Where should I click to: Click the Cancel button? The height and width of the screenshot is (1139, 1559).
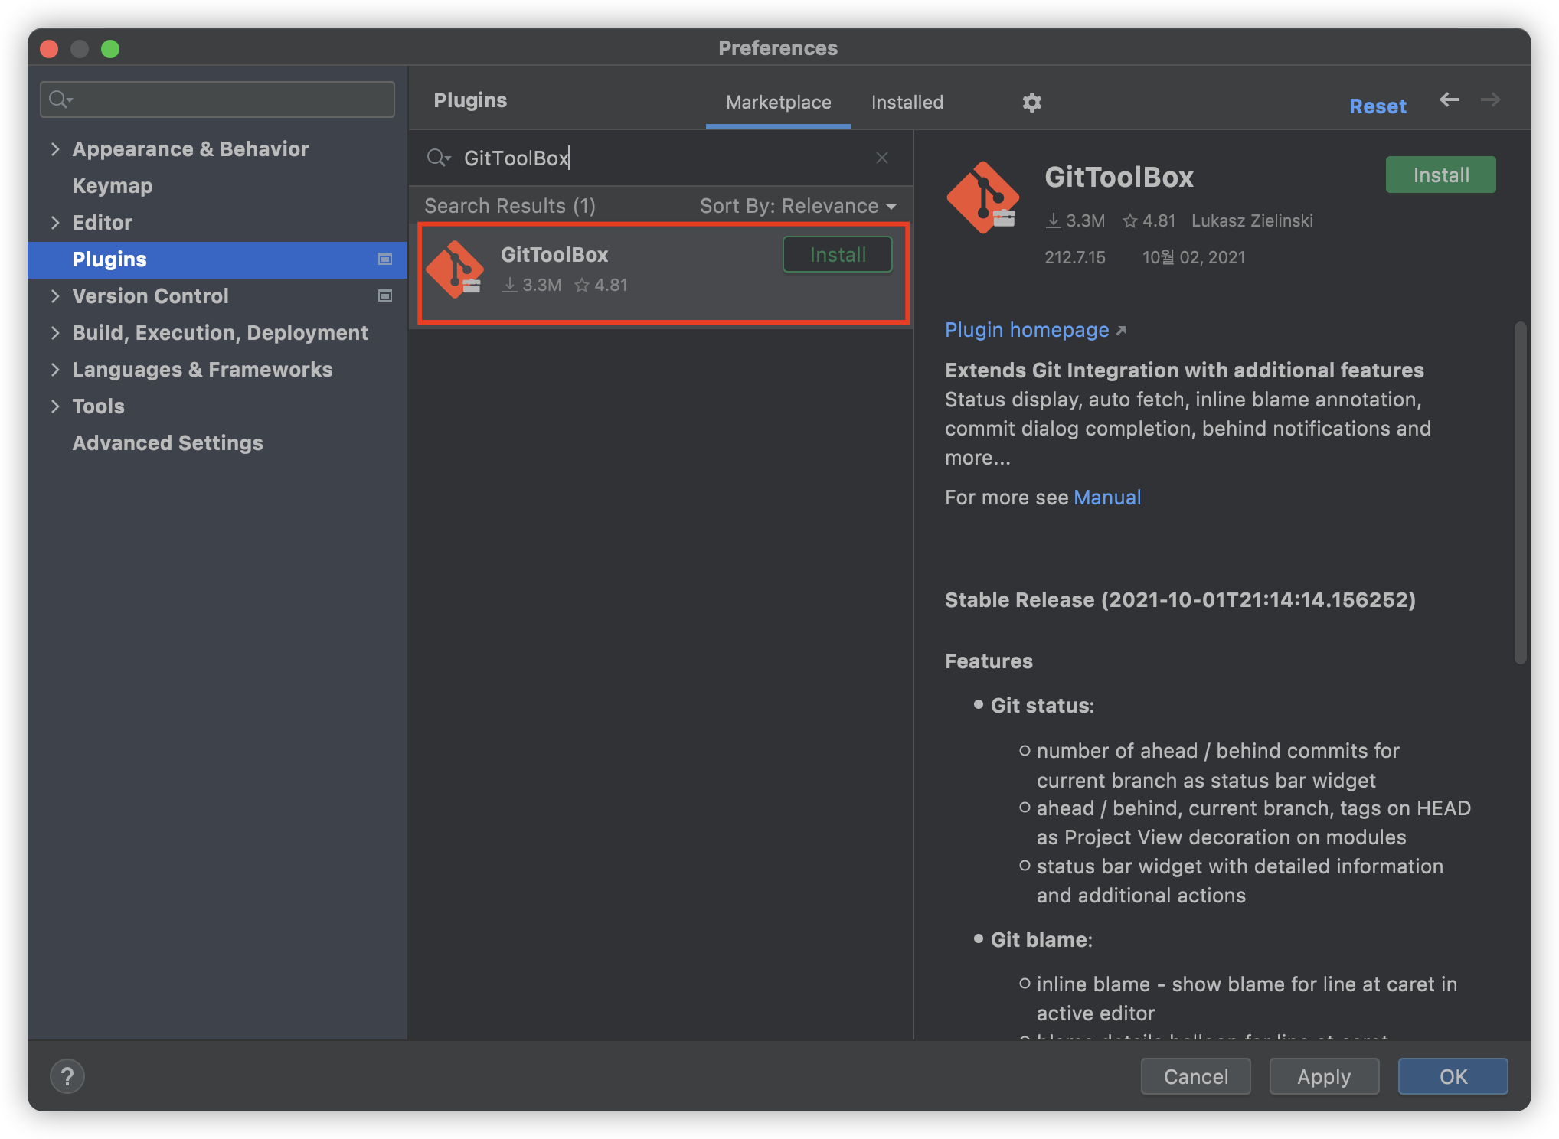[1195, 1076]
